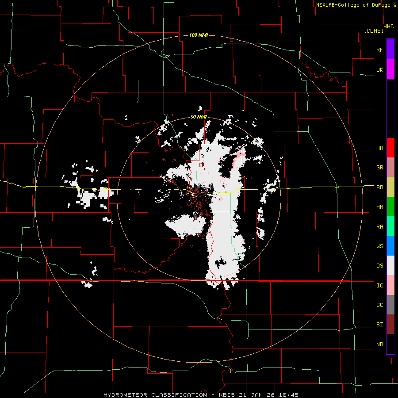Click the HA legend label
Viewport: 398px width, 398px height.
379,148
